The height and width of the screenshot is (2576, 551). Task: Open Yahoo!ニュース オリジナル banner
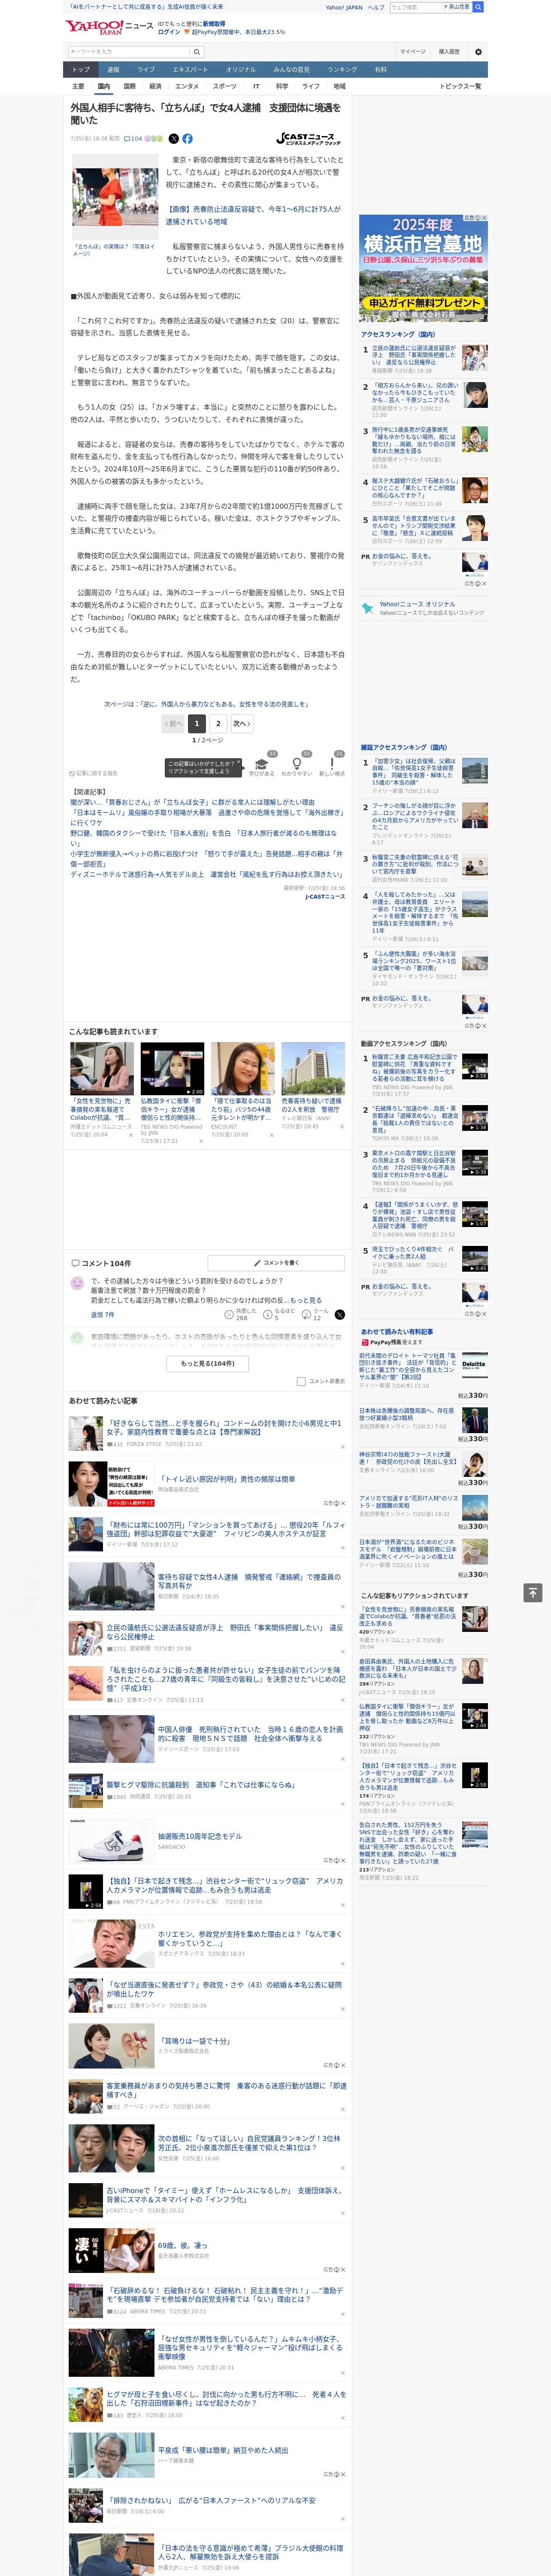tap(423, 609)
